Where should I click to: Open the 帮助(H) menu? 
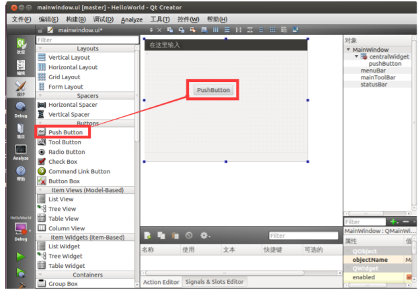coord(217,19)
